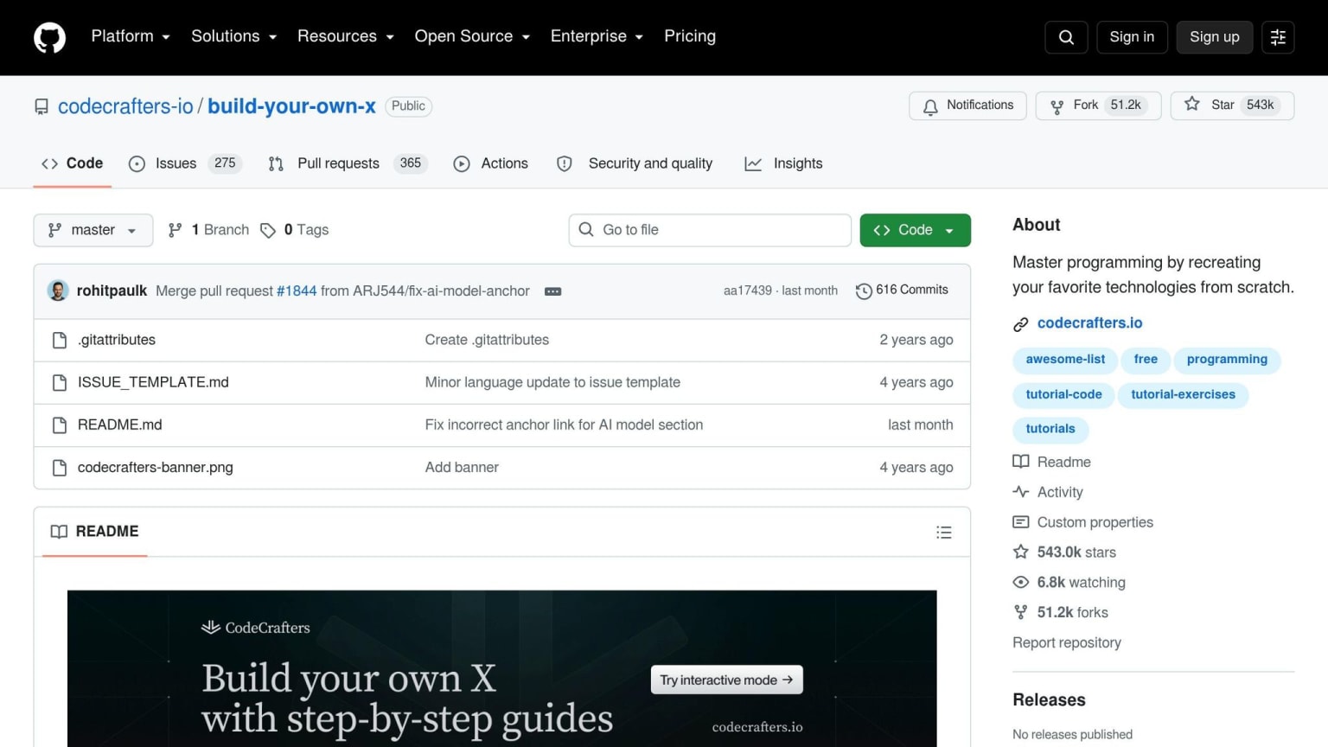This screenshot has height=747, width=1328.
Task: Open pull request #1844 link
Action: (297, 291)
